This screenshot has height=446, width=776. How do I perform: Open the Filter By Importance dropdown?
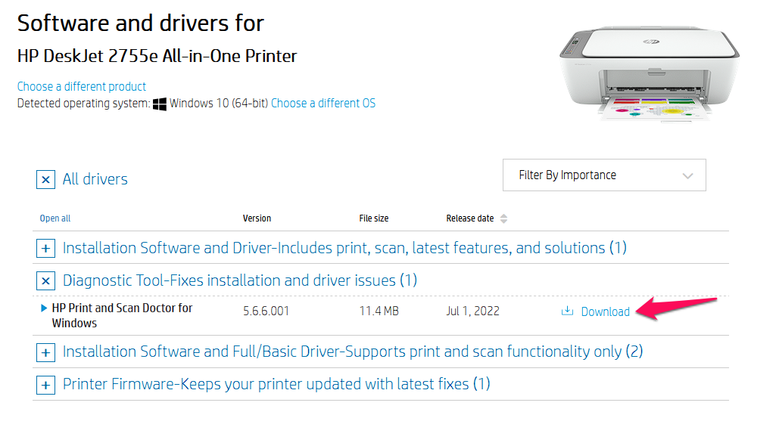click(x=604, y=175)
